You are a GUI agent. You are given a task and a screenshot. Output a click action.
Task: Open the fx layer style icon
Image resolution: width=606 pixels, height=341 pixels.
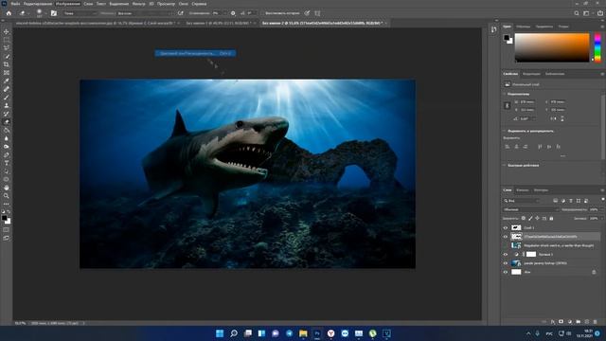point(553,322)
